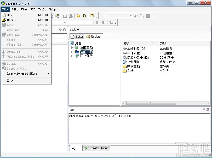
Task: Click the A to B replace icon
Action: click(142, 16)
